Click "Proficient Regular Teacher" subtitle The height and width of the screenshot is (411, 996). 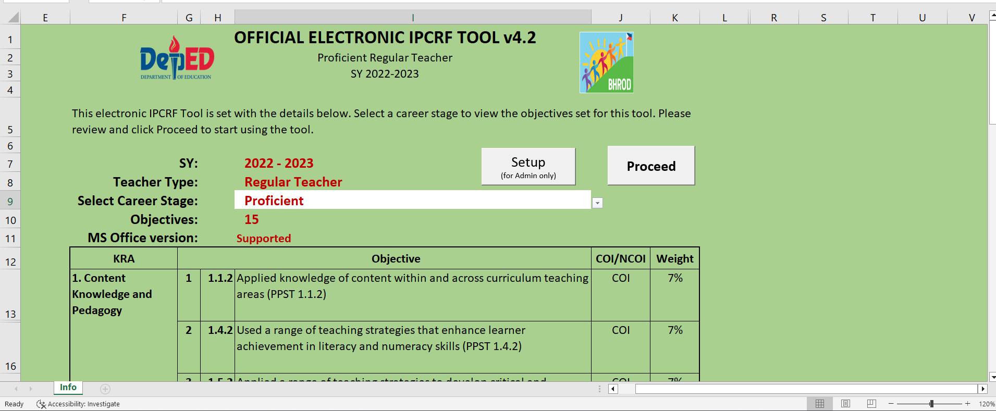385,58
